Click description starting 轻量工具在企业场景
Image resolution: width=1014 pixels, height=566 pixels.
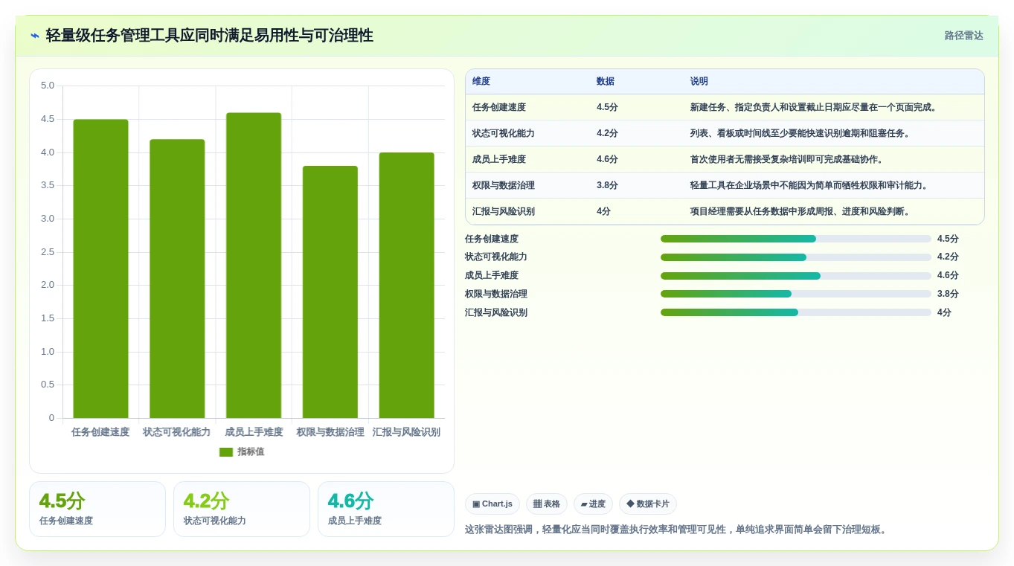[810, 185]
